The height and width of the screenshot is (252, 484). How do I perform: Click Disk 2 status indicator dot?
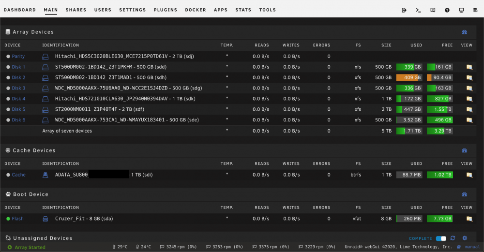[8, 78]
